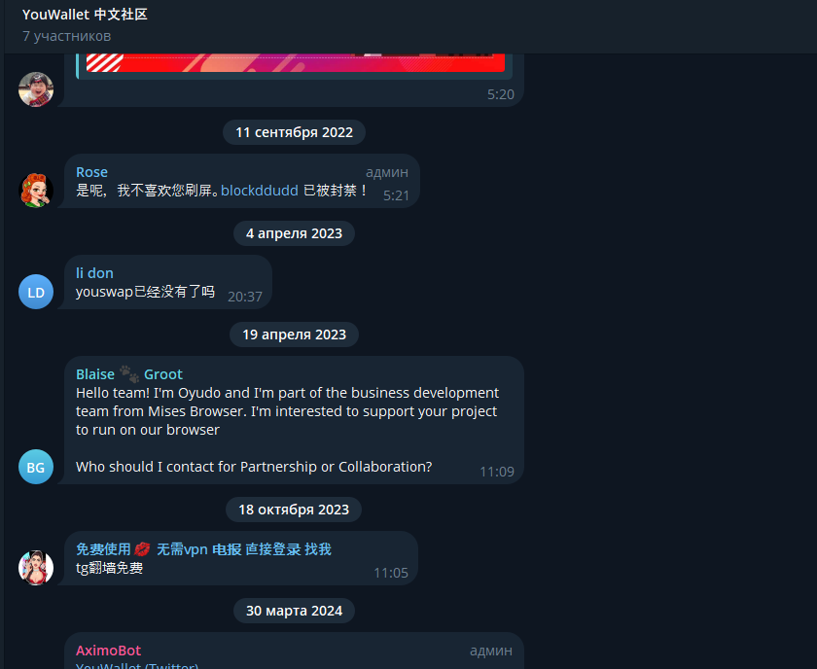Click the 免费使用 无需vpn sender name

coord(203,549)
